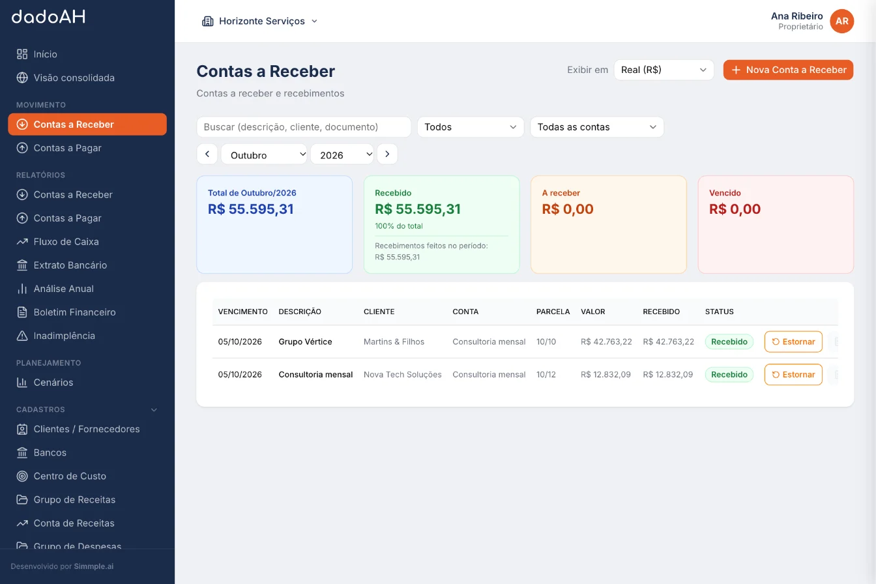Click the globe icon for Visão consolidada
Image resolution: width=876 pixels, height=584 pixels.
[x=22, y=78]
